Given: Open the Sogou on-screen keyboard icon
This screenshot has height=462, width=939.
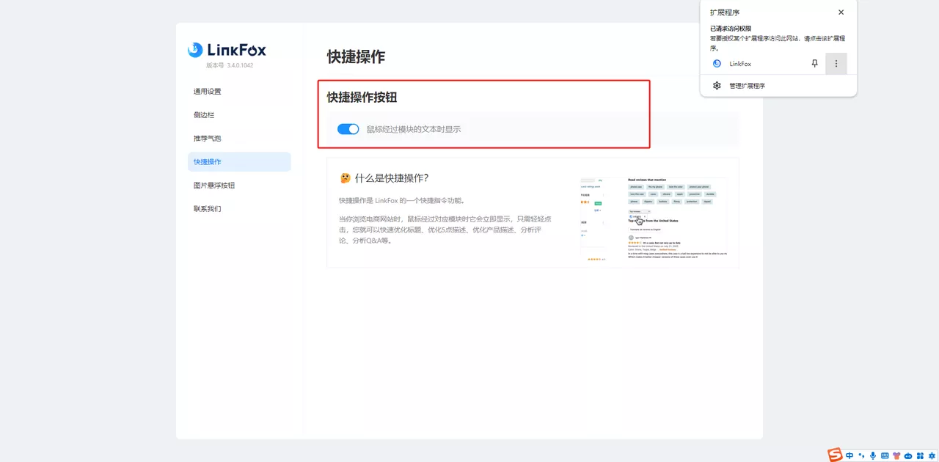Looking at the screenshot, I should (x=884, y=455).
